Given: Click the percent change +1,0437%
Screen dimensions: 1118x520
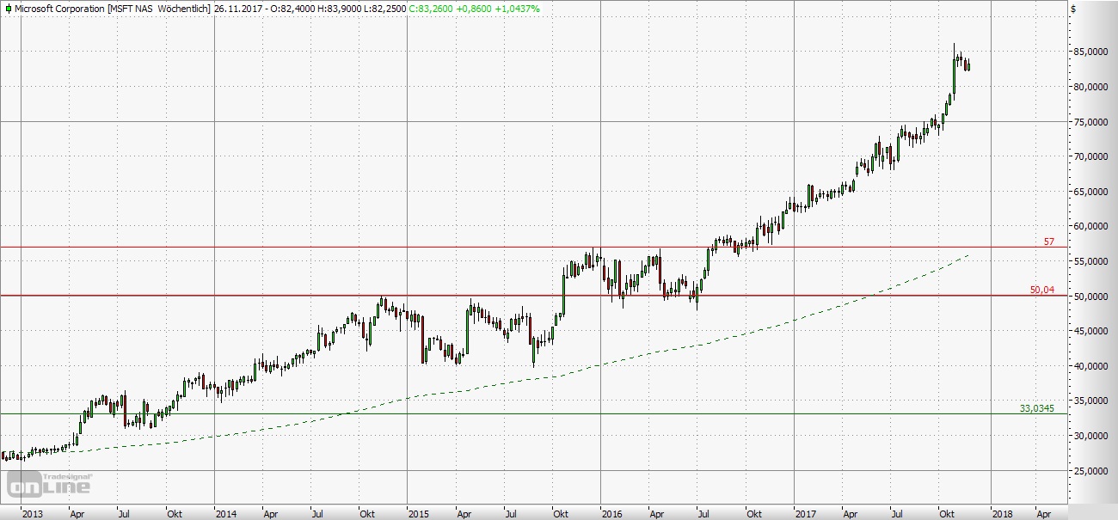Looking at the screenshot, I should (x=519, y=8).
